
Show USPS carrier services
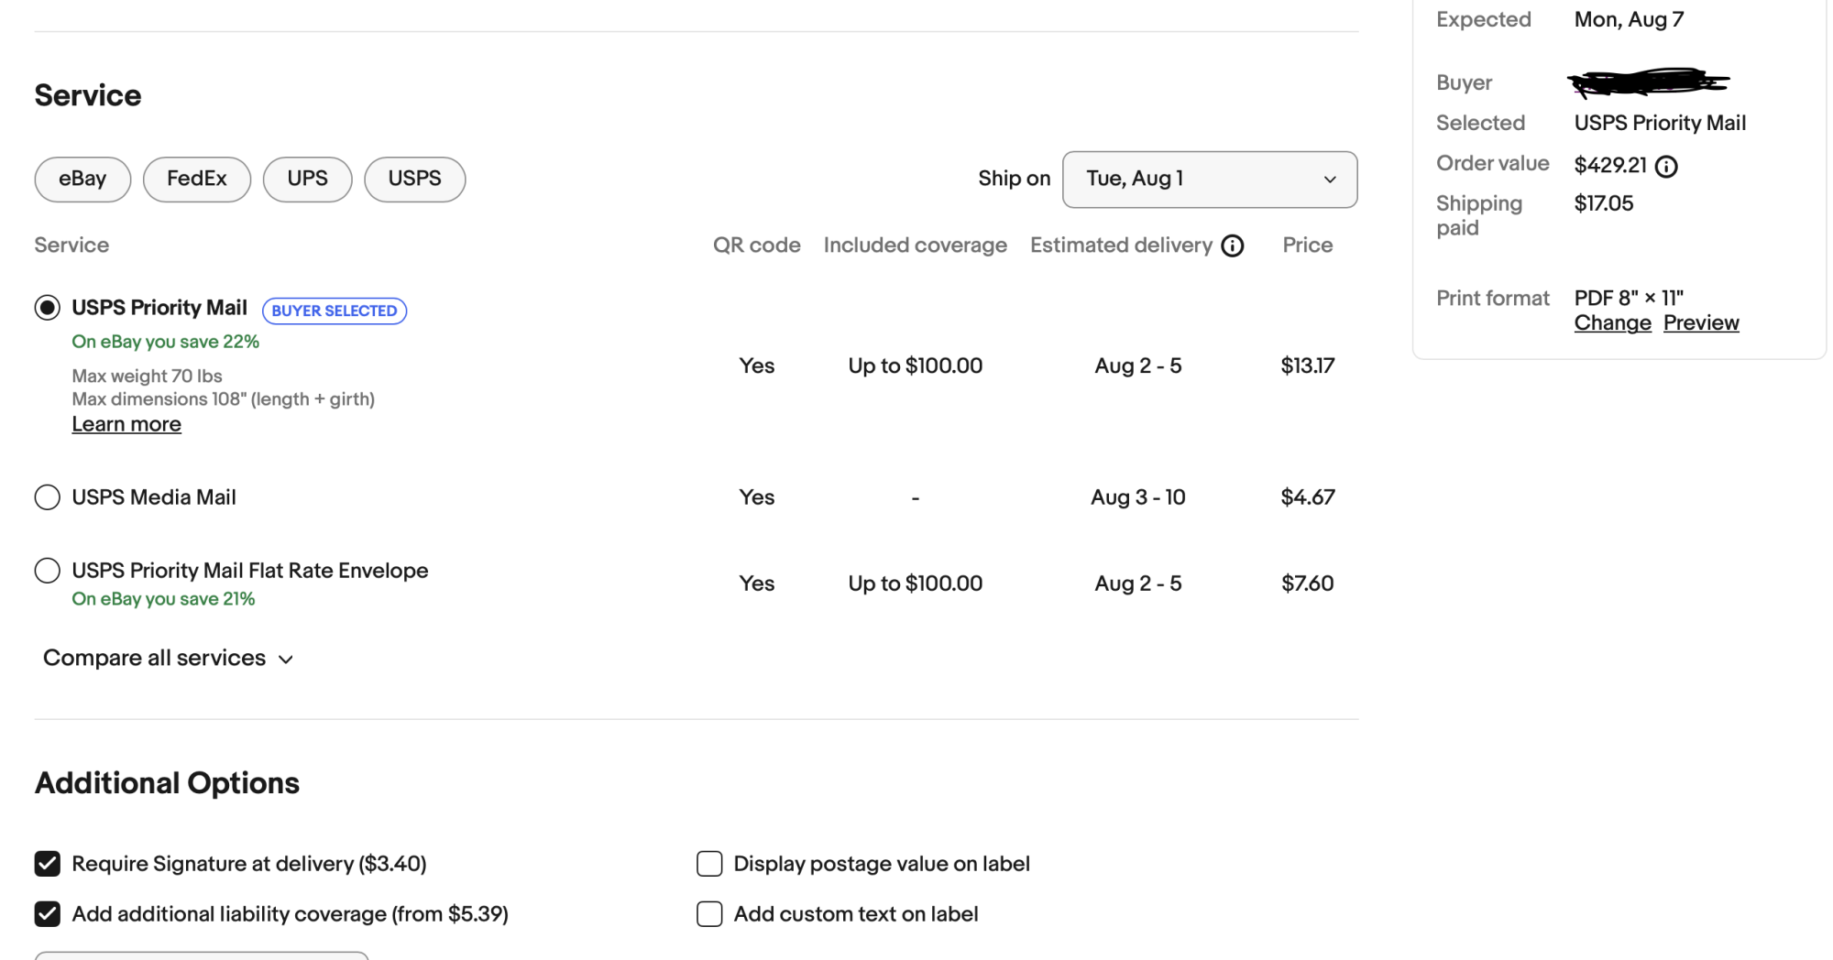click(x=414, y=180)
